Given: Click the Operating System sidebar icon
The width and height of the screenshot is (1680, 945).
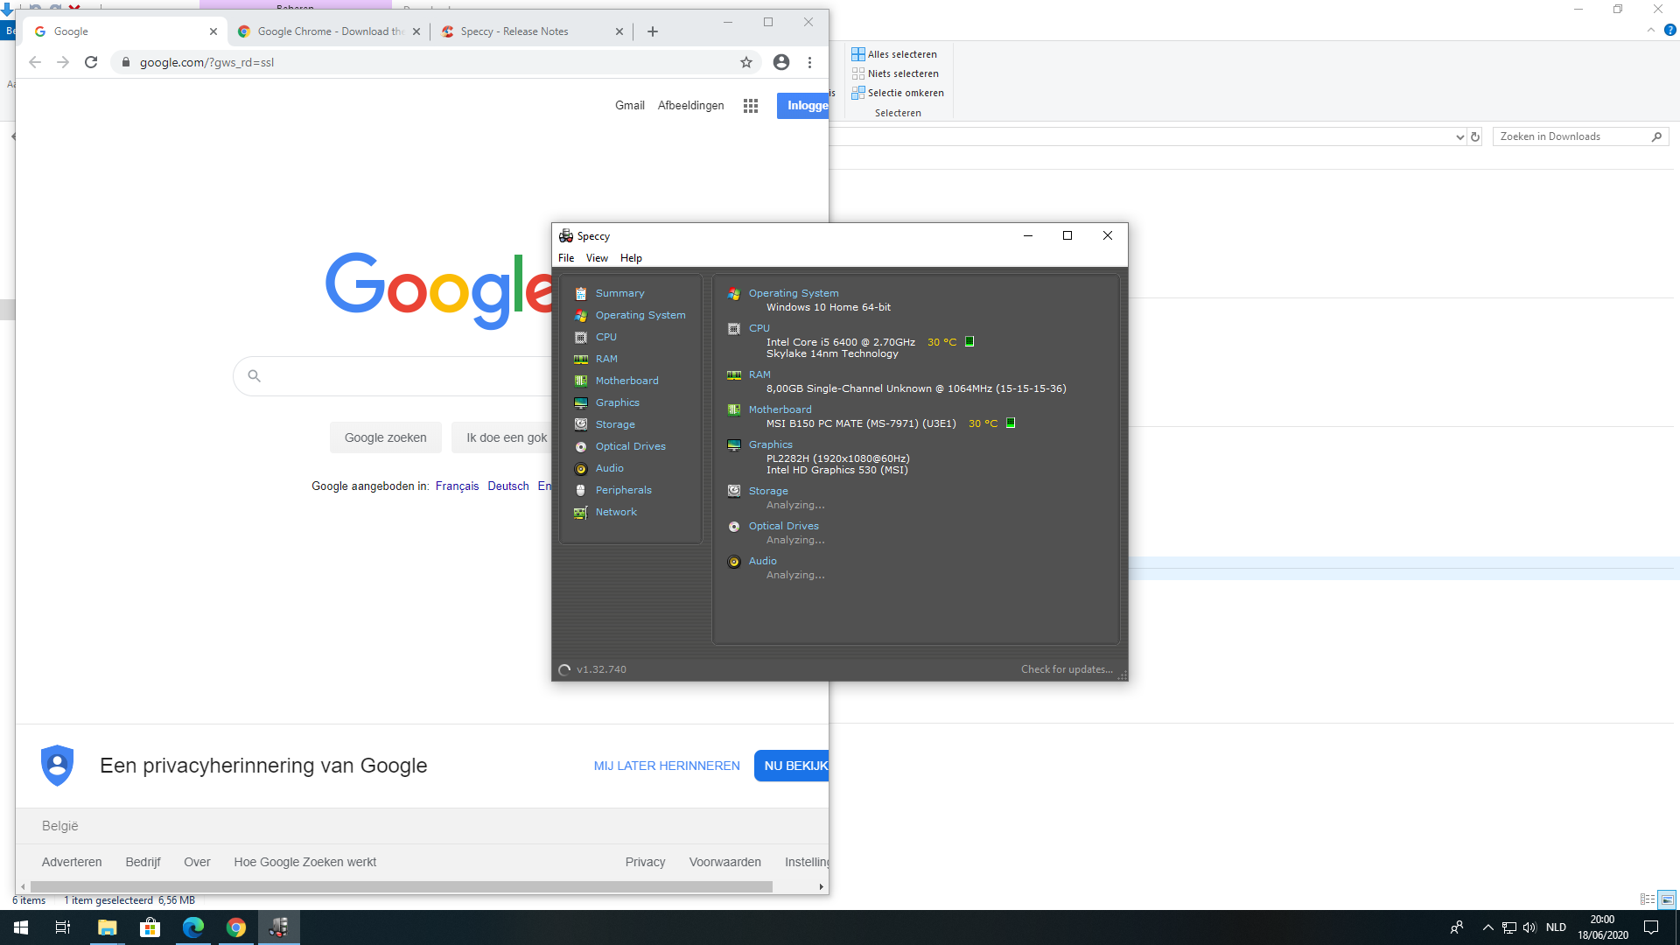Looking at the screenshot, I should coord(580,315).
